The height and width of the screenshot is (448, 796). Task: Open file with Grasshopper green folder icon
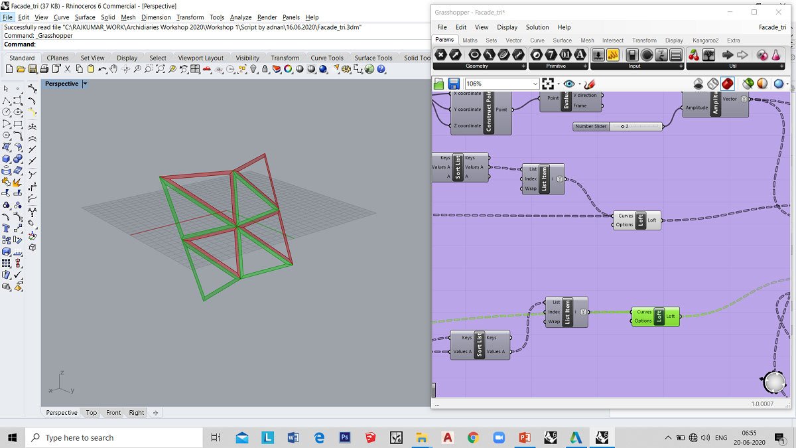[x=438, y=84]
